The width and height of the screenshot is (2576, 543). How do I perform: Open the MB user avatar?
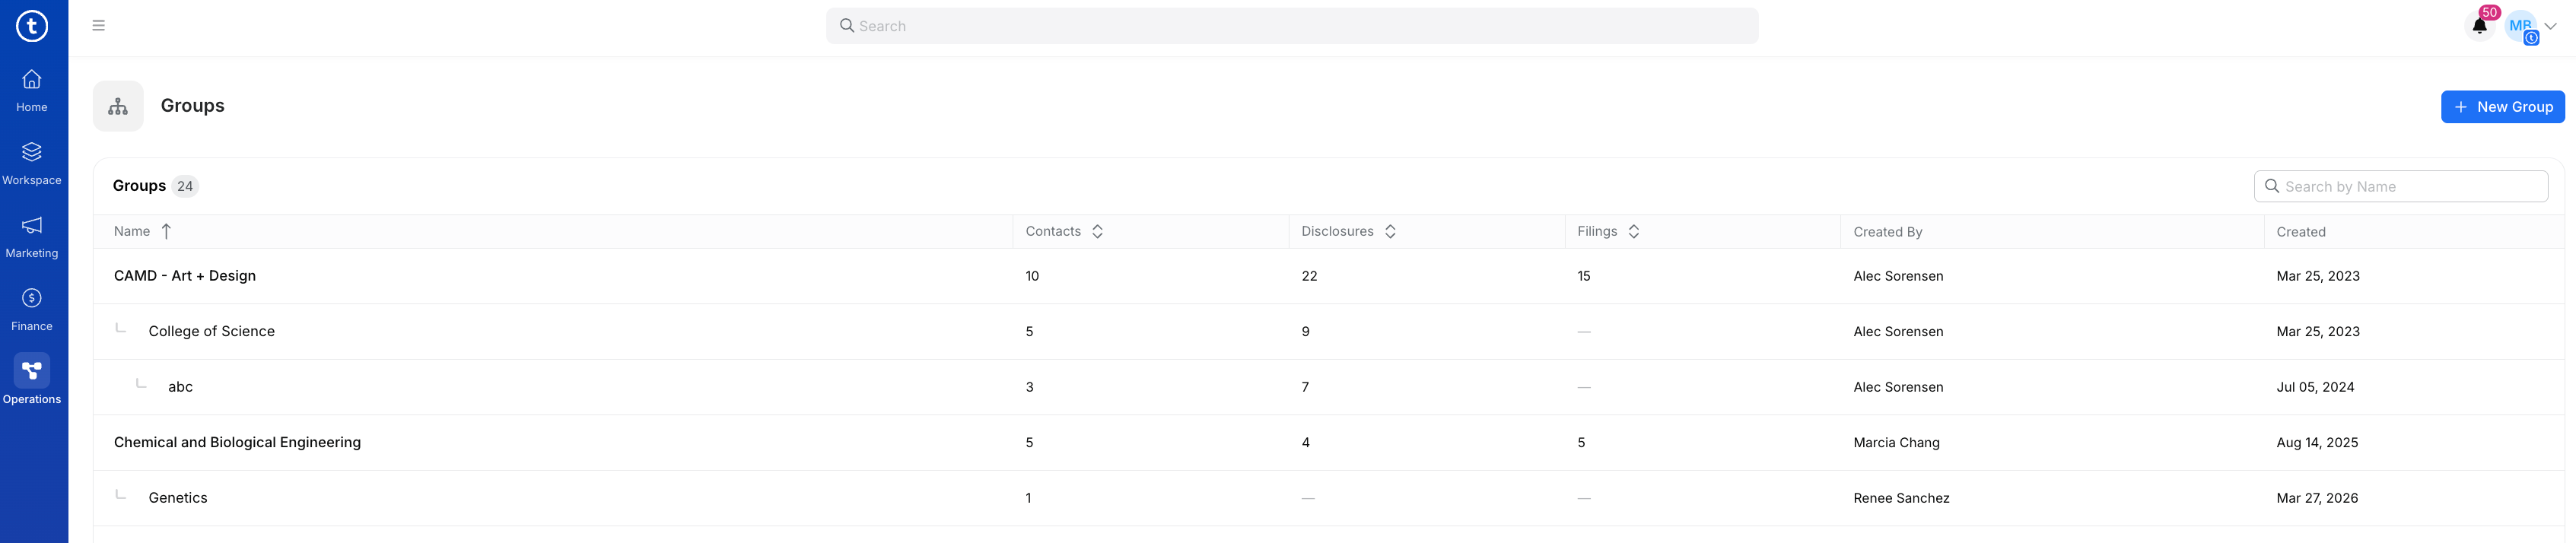pyautogui.click(x=2520, y=27)
